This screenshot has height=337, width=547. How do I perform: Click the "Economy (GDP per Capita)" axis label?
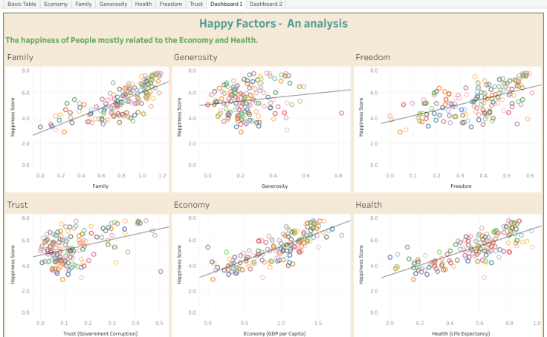[274, 334]
